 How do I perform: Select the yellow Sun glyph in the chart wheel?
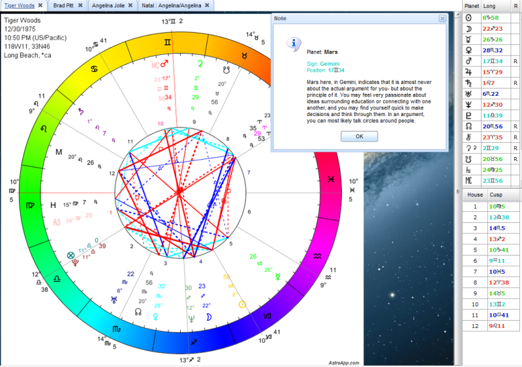(242, 304)
